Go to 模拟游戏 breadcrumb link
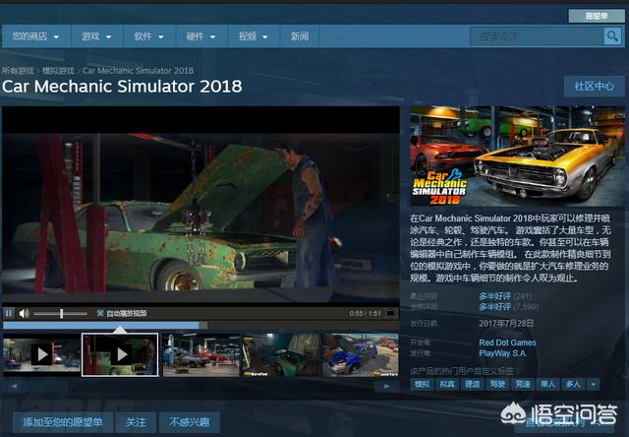The width and height of the screenshot is (629, 437). pos(58,71)
